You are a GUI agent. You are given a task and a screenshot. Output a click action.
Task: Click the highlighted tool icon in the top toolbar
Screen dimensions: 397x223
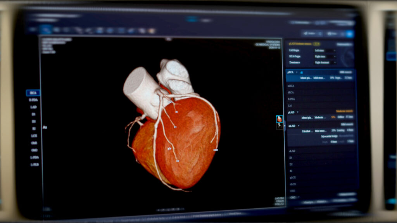tap(46, 29)
